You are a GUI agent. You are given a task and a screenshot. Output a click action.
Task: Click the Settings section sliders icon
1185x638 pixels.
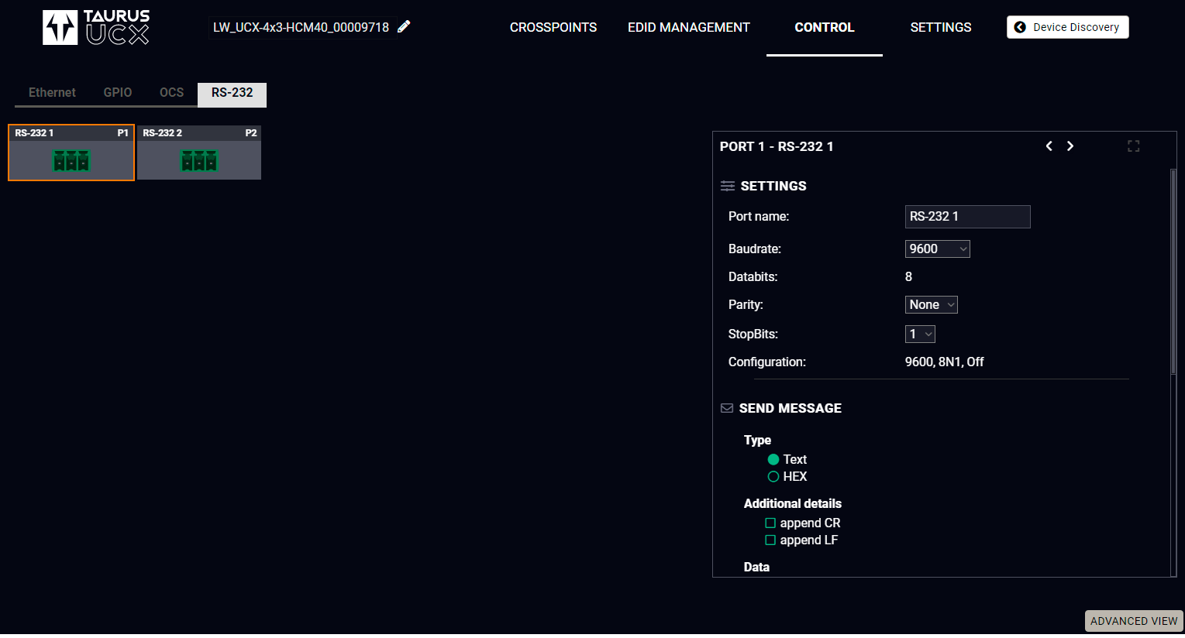pyautogui.click(x=727, y=186)
